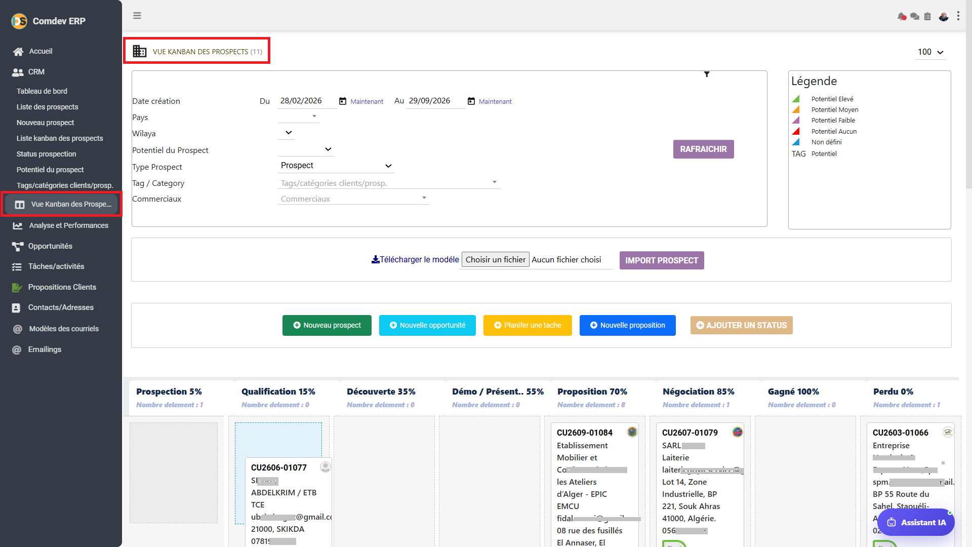972x547 pixels.
Task: Open CRM menu in sidebar
Action: pos(36,72)
